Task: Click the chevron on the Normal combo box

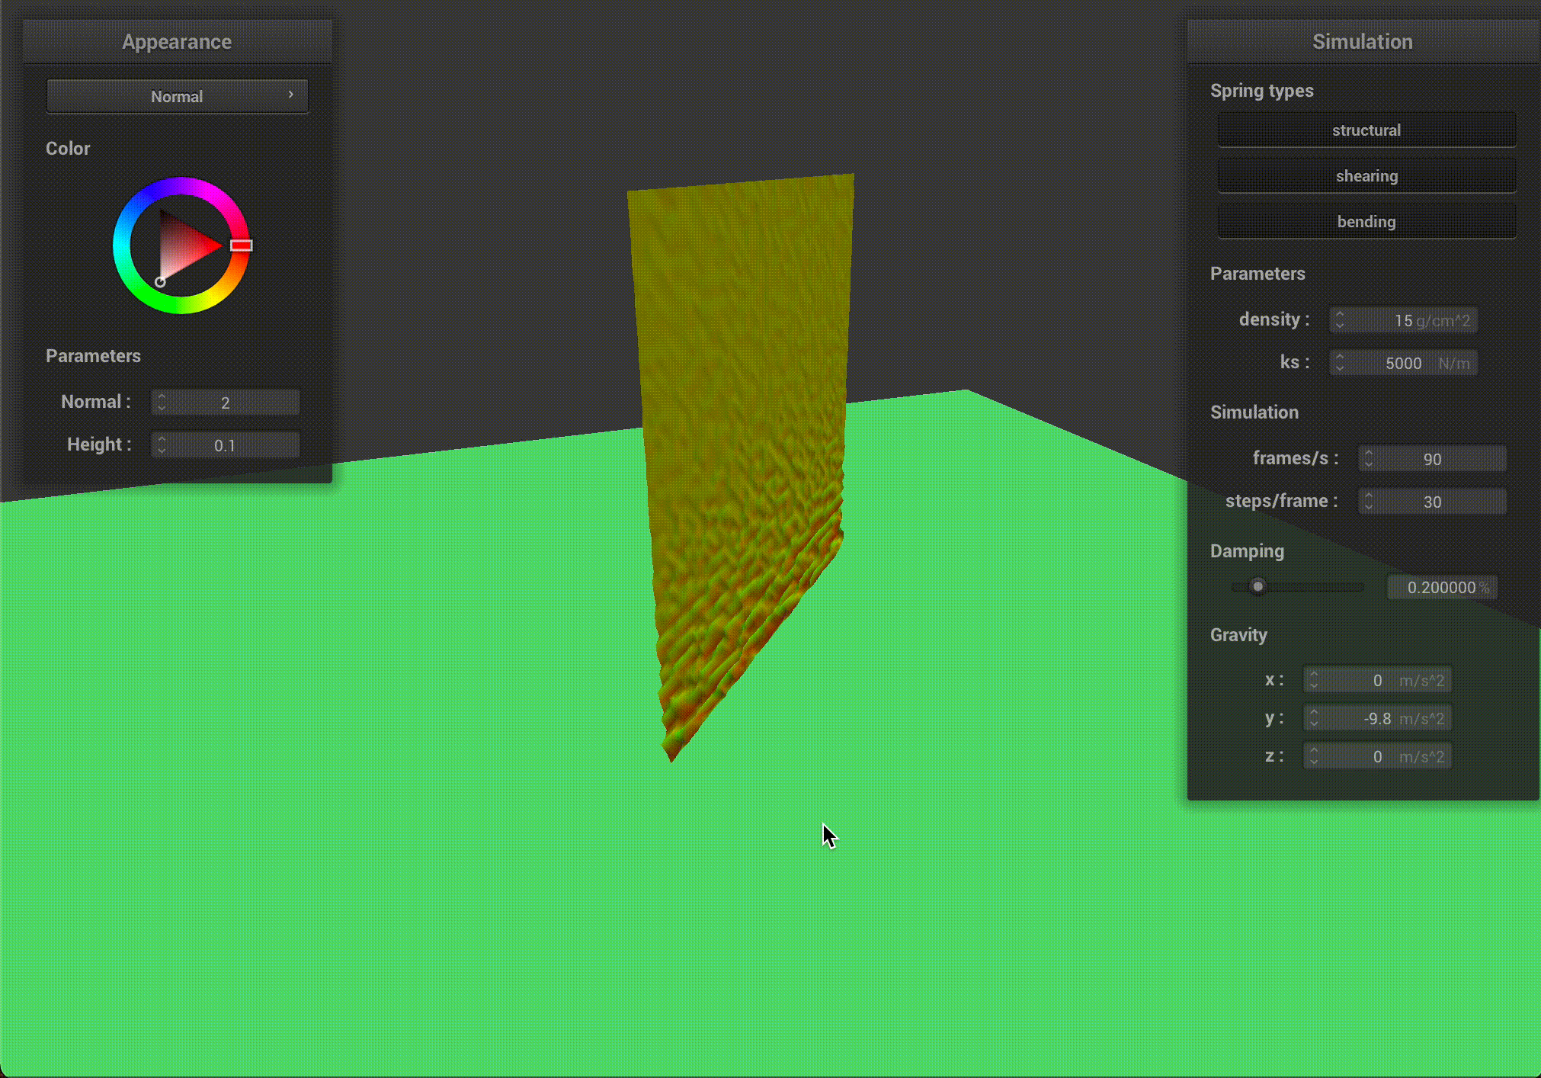Action: point(290,95)
